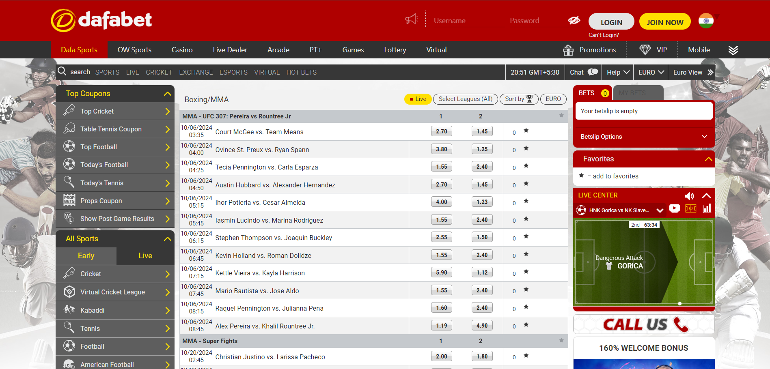This screenshot has height=369, width=770.
Task: Click the Can't Login? link
Action: pyautogui.click(x=604, y=35)
